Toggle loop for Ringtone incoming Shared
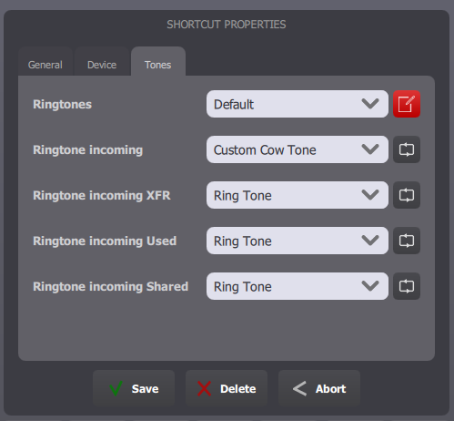The height and width of the screenshot is (421, 454). click(x=407, y=286)
